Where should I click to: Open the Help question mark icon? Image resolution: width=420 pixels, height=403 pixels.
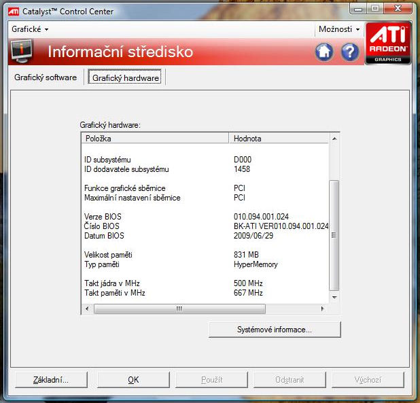pos(350,52)
